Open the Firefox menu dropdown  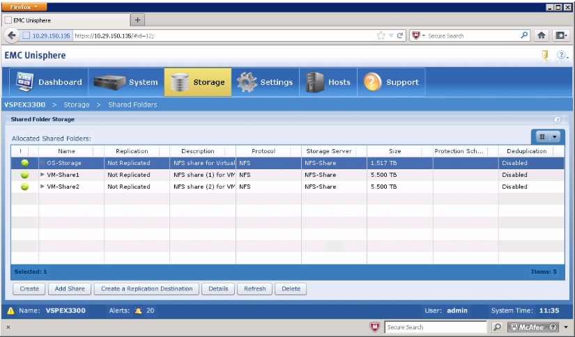click(x=24, y=7)
